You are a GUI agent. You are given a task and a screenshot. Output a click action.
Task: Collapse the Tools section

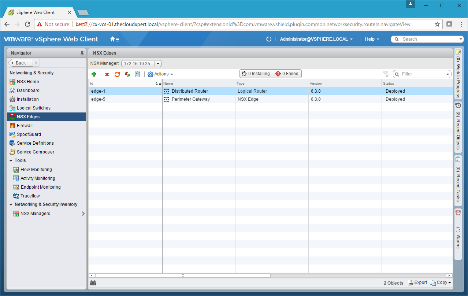coord(11,161)
